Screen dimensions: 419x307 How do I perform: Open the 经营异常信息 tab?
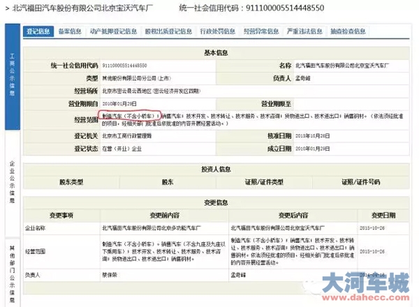tap(261, 31)
